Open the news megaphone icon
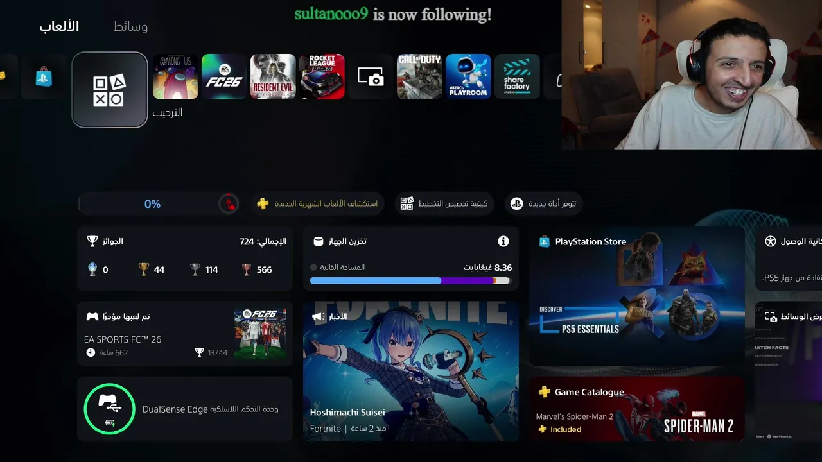Screen dimensions: 822x462 point(317,316)
